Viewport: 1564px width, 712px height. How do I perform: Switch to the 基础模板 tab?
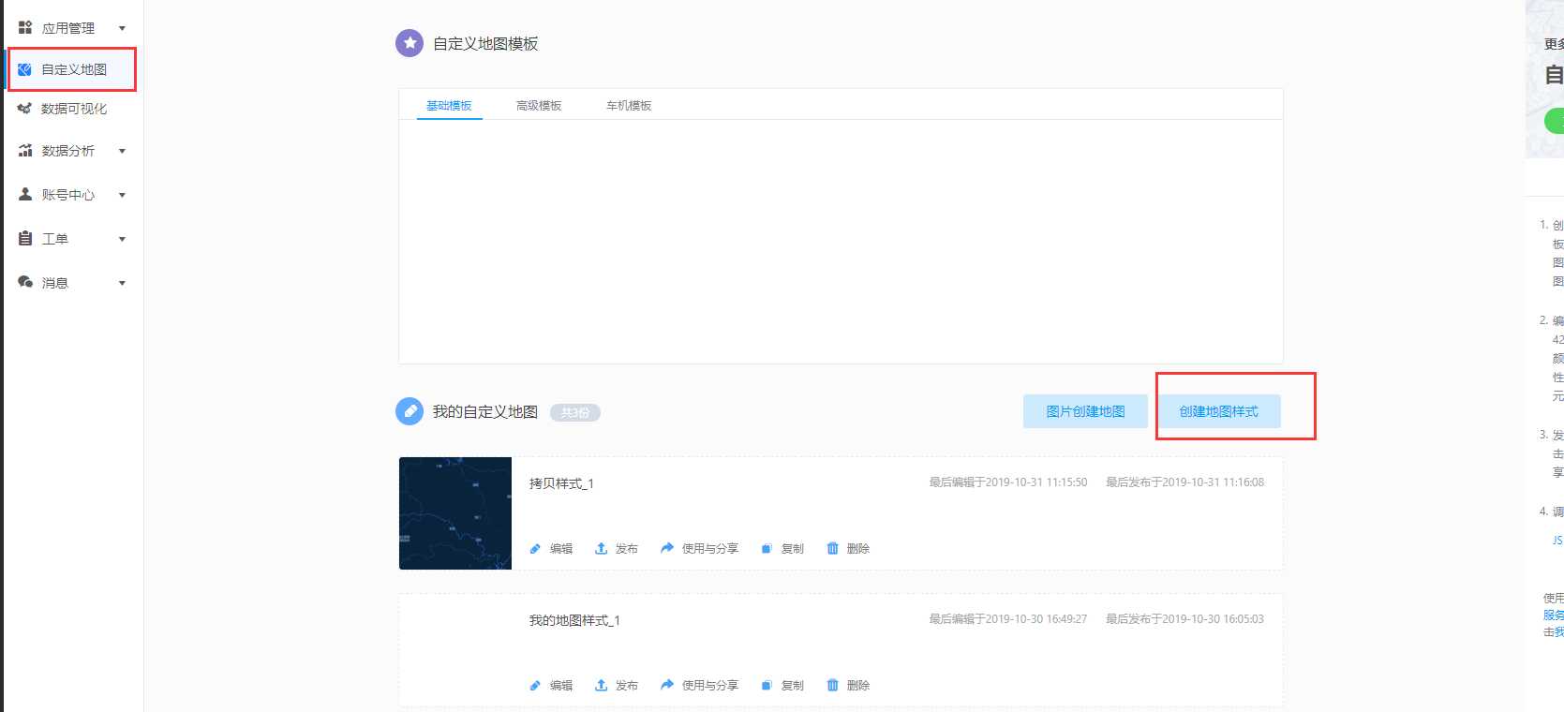[449, 106]
